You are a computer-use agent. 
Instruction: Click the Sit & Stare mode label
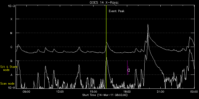coord(9,68)
